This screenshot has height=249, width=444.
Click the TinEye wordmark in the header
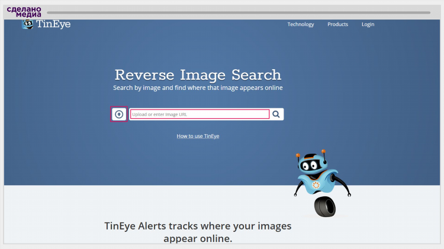point(53,24)
